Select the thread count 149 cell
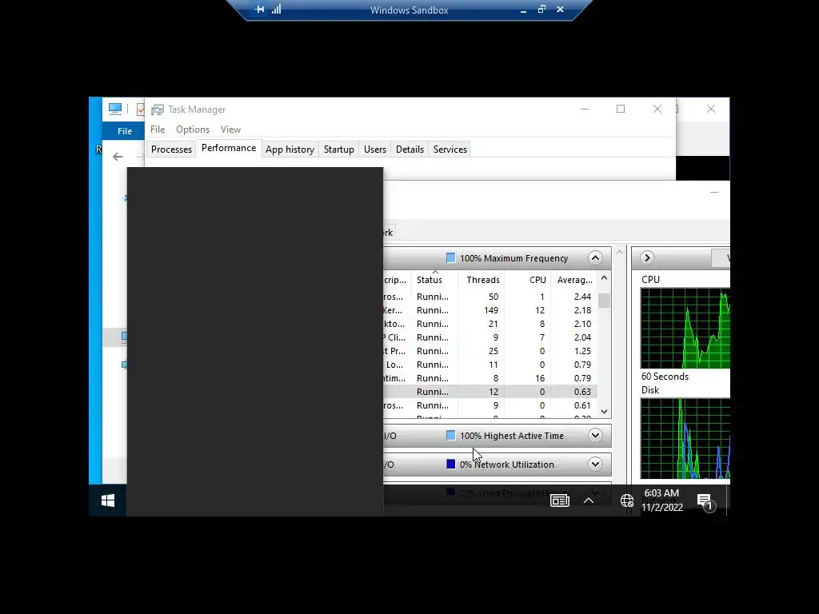Screen dimensions: 819x614 [x=491, y=310]
